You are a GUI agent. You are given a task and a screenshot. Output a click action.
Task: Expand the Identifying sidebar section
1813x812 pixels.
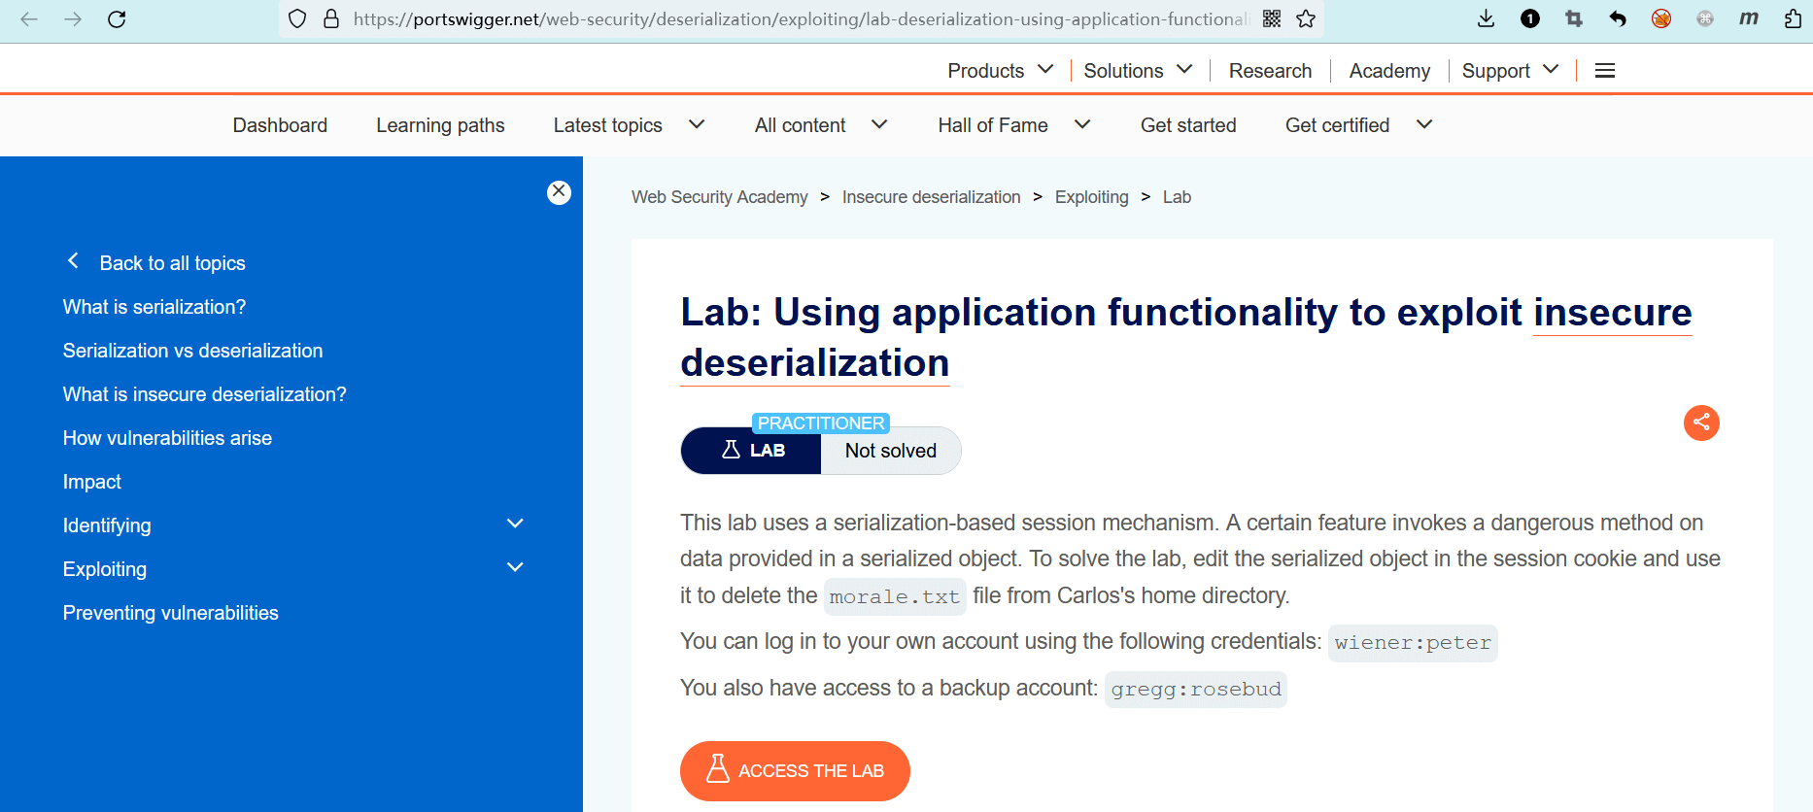pyautogui.click(x=515, y=524)
